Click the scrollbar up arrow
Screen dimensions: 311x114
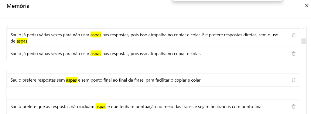304,29
